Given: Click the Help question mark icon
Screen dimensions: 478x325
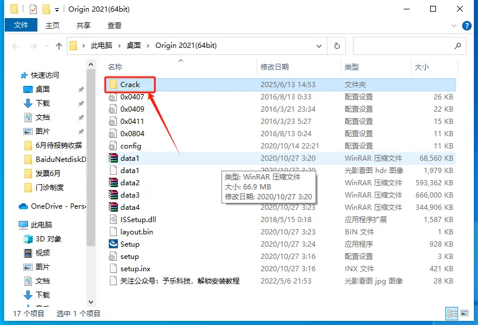Looking at the screenshot, I should click(467, 26).
